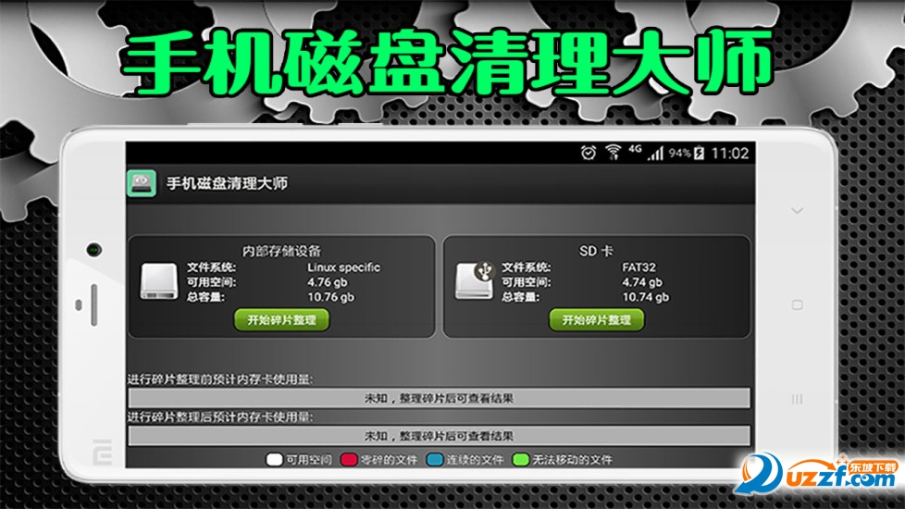Viewport: 905px width, 509px height.
Task: Click the 10.74 gb total capacity value
Action: coord(645,297)
